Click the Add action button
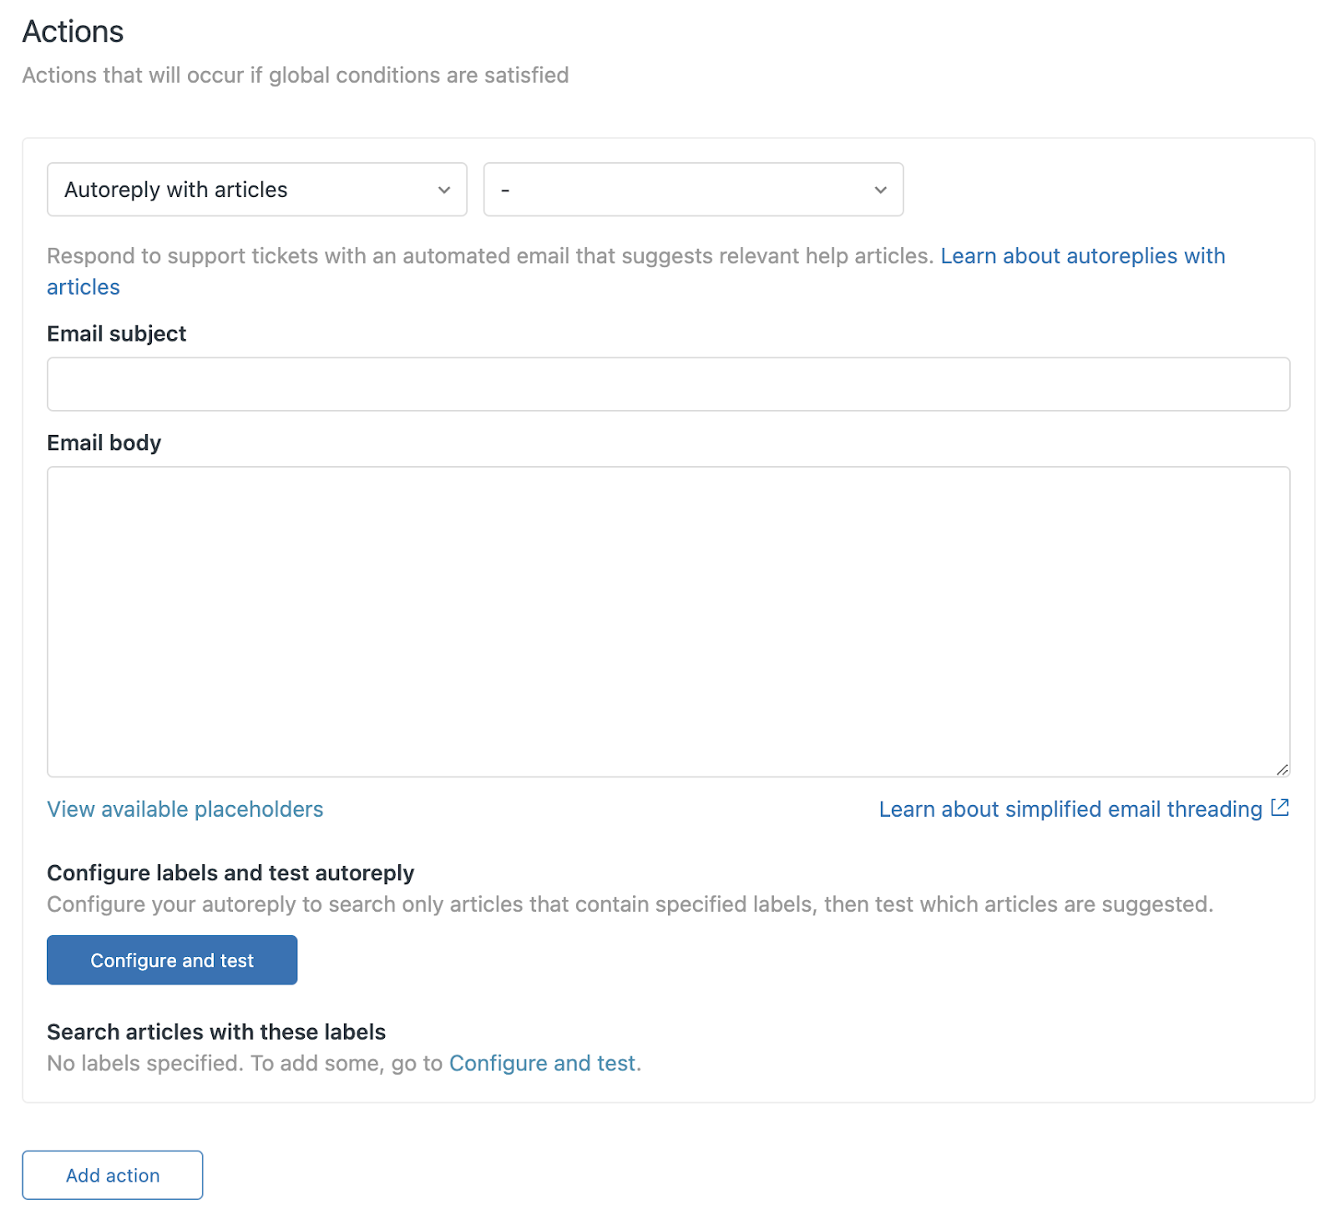1336x1225 pixels. pyautogui.click(x=113, y=1175)
